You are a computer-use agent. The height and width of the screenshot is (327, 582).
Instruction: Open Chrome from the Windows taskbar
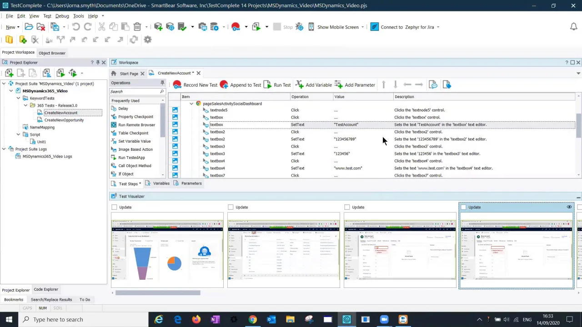[252, 319]
